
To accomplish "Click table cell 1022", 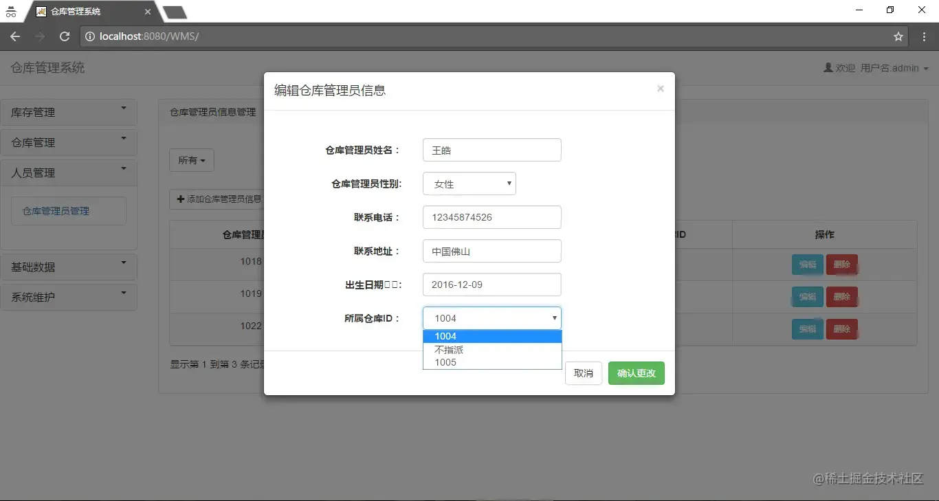I will click(251, 326).
